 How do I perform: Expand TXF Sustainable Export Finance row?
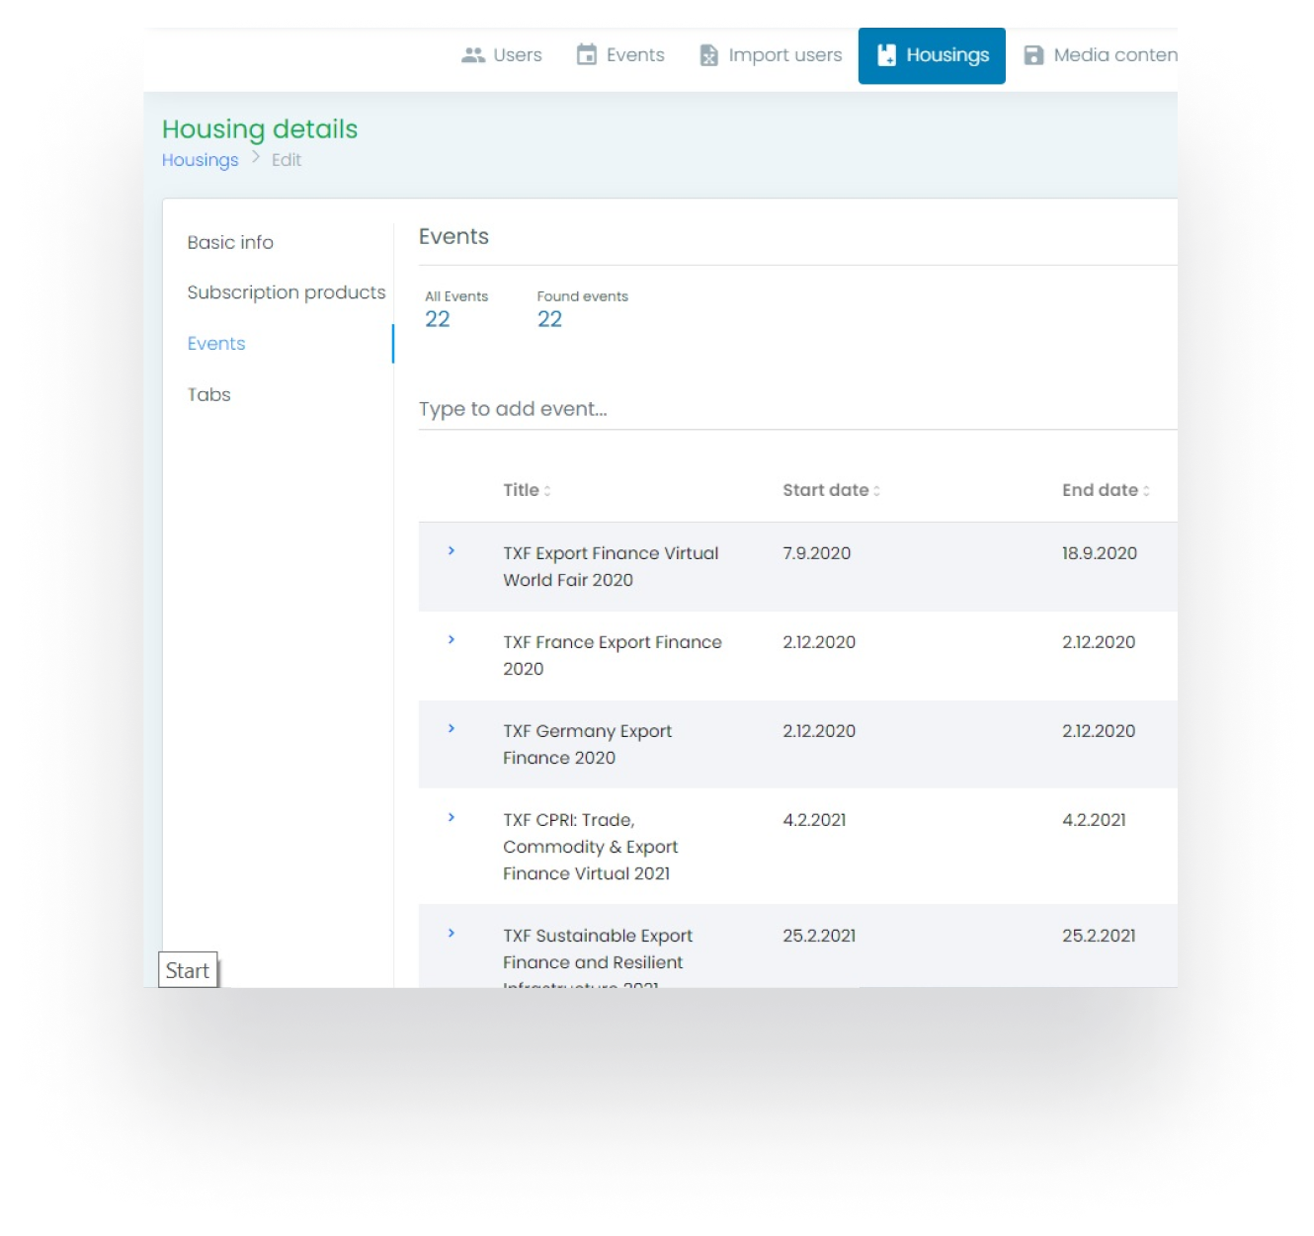452,934
